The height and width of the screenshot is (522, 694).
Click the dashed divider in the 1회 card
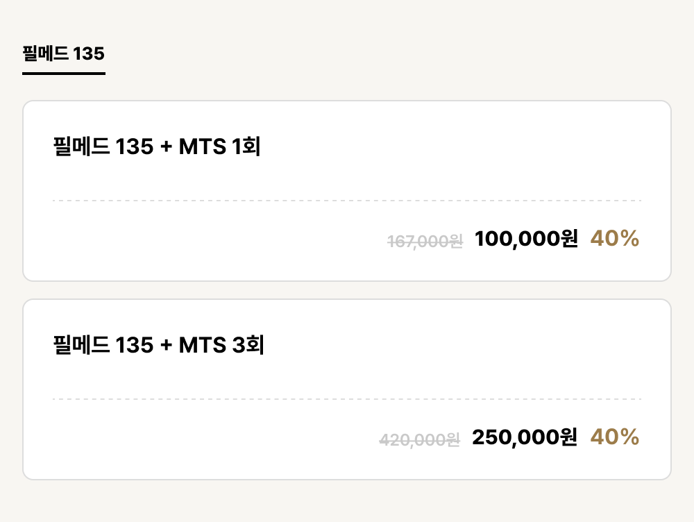pyautogui.click(x=347, y=201)
